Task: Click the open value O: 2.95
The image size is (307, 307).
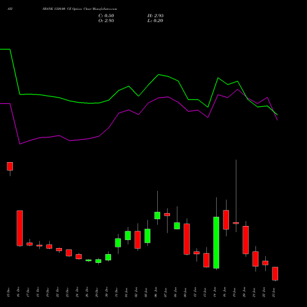Action: point(106,21)
